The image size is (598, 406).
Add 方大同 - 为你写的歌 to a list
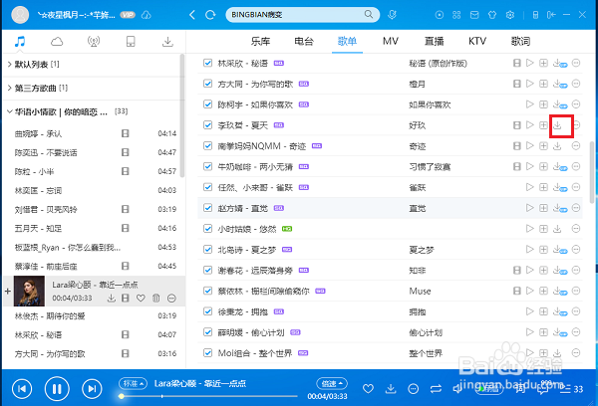coord(543,84)
